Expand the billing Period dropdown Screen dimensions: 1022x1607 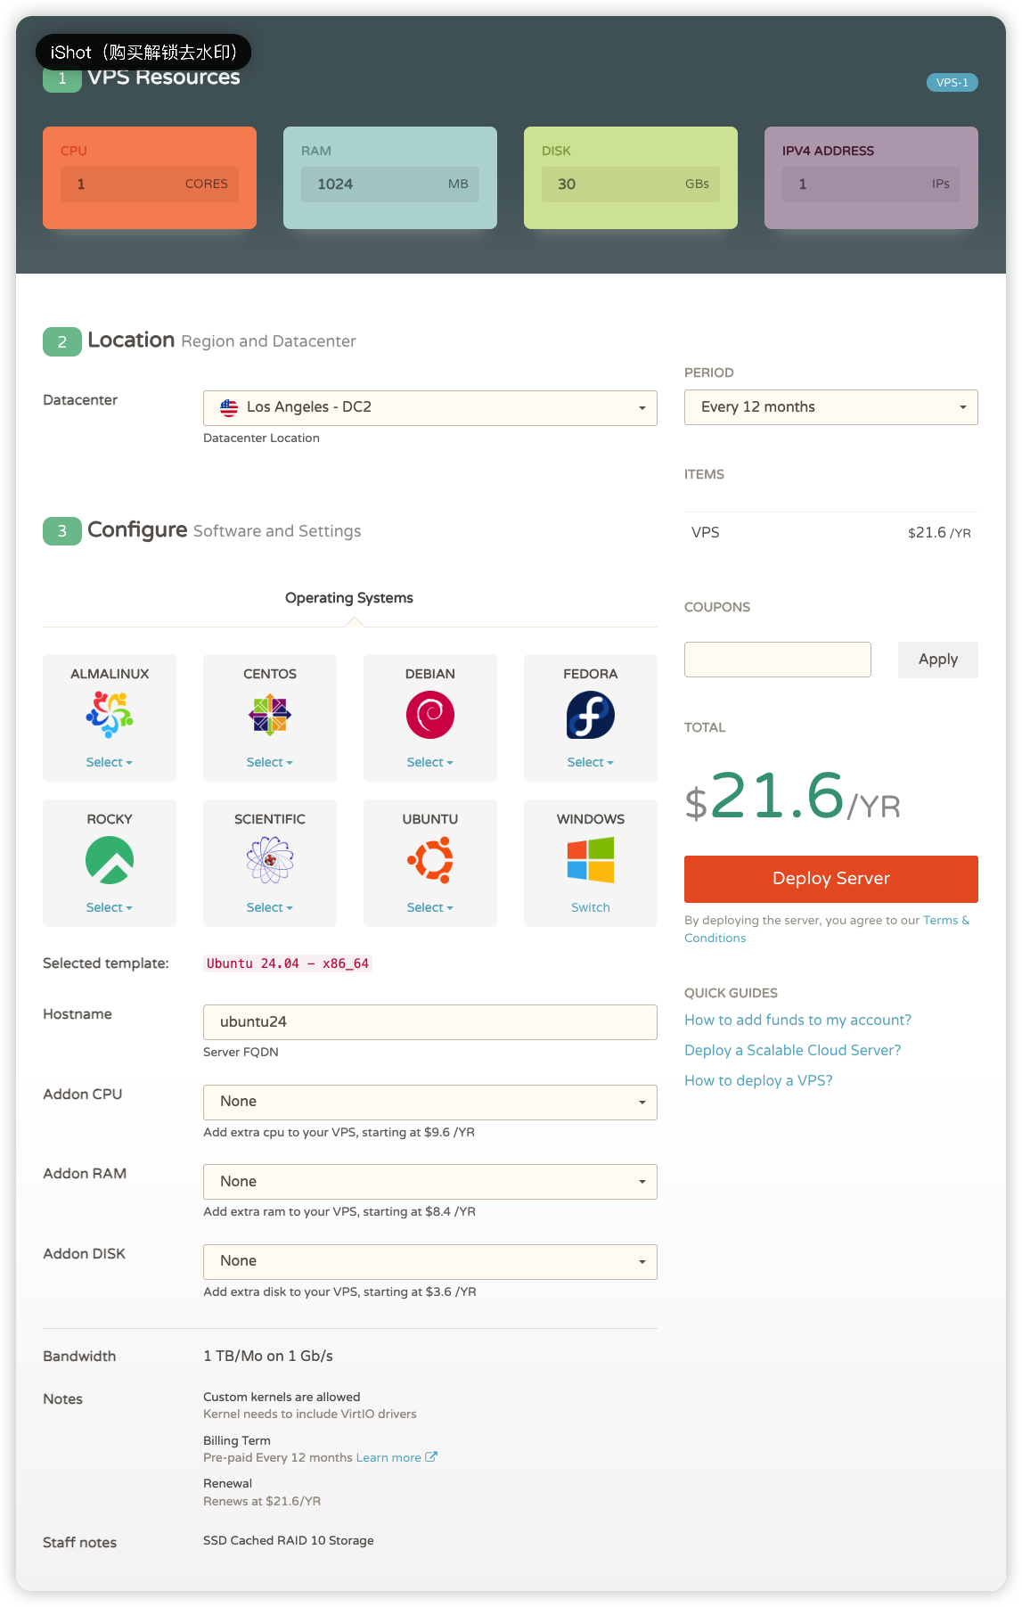pyautogui.click(x=830, y=407)
